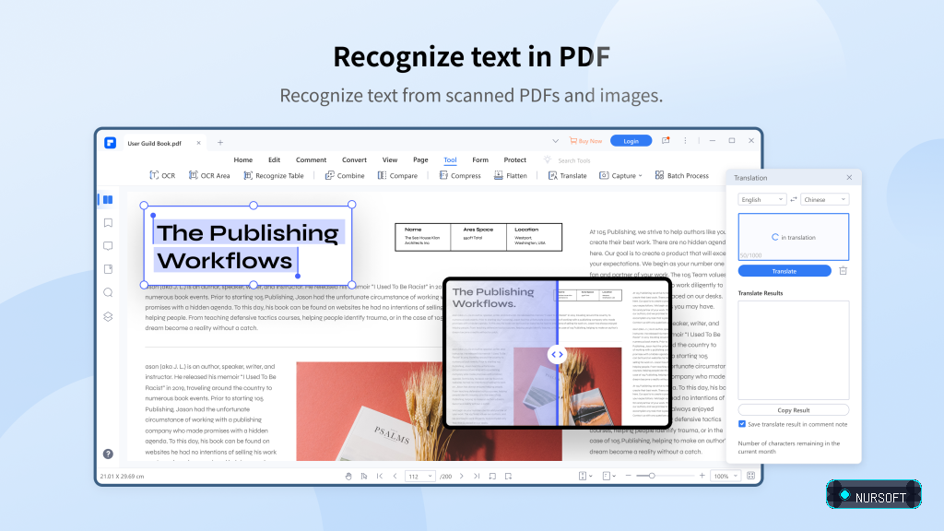
Task: Open the Combine tool
Action: click(345, 175)
